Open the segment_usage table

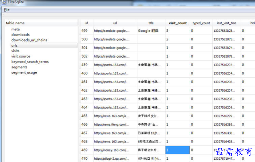point(24,72)
